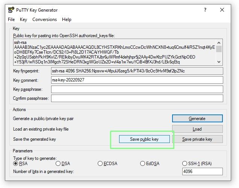Select the DSA key type

(58, 164)
